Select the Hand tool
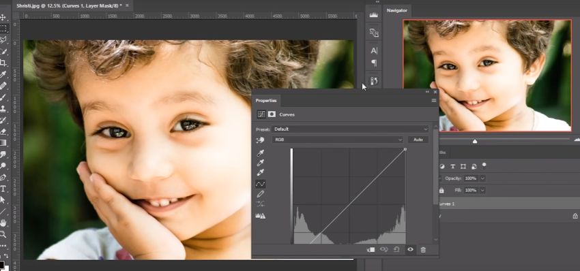The height and width of the screenshot is (271, 580). (x=3, y=223)
